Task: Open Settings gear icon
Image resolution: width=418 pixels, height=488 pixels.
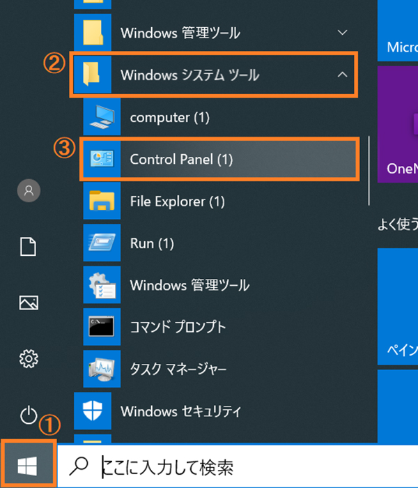Action: coord(29,359)
